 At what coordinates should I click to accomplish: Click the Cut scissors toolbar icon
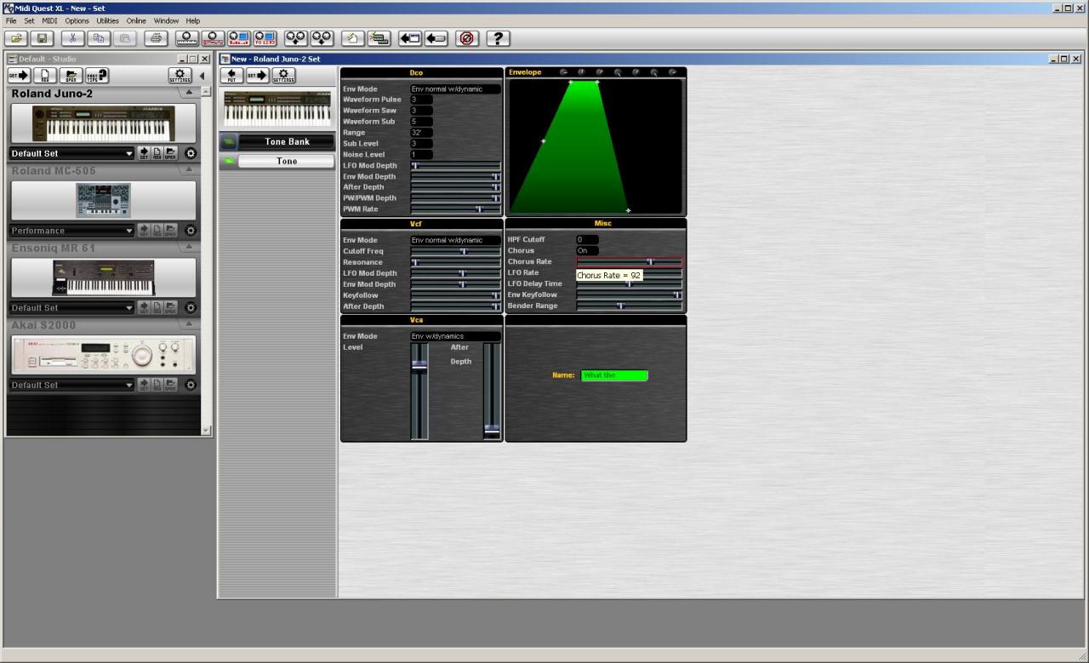73,38
